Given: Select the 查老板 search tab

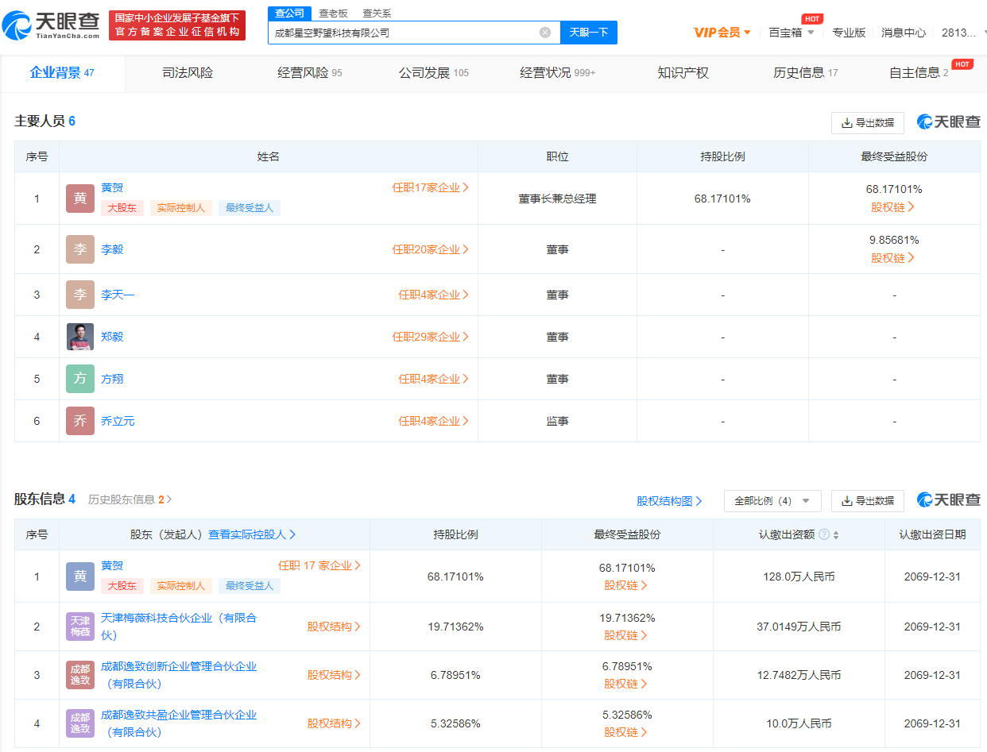Looking at the screenshot, I should [x=333, y=13].
